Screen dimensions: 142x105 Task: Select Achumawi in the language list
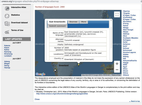127,50
